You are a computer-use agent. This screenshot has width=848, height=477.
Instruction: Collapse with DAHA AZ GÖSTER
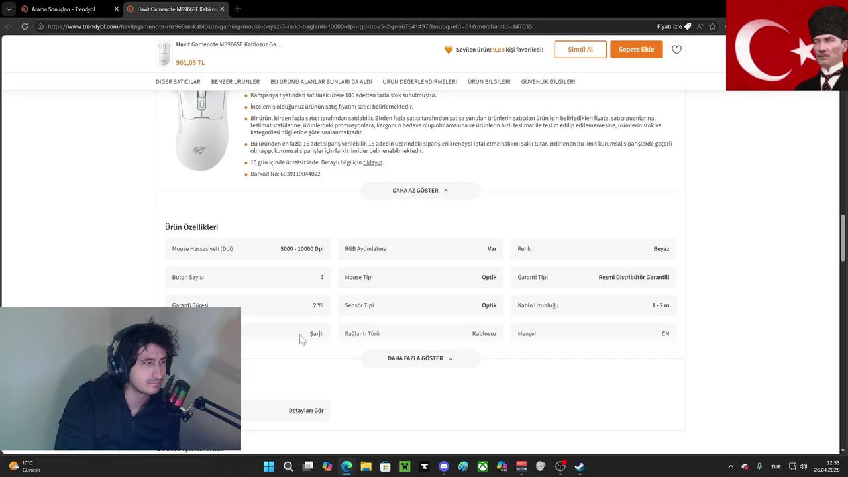[420, 191]
